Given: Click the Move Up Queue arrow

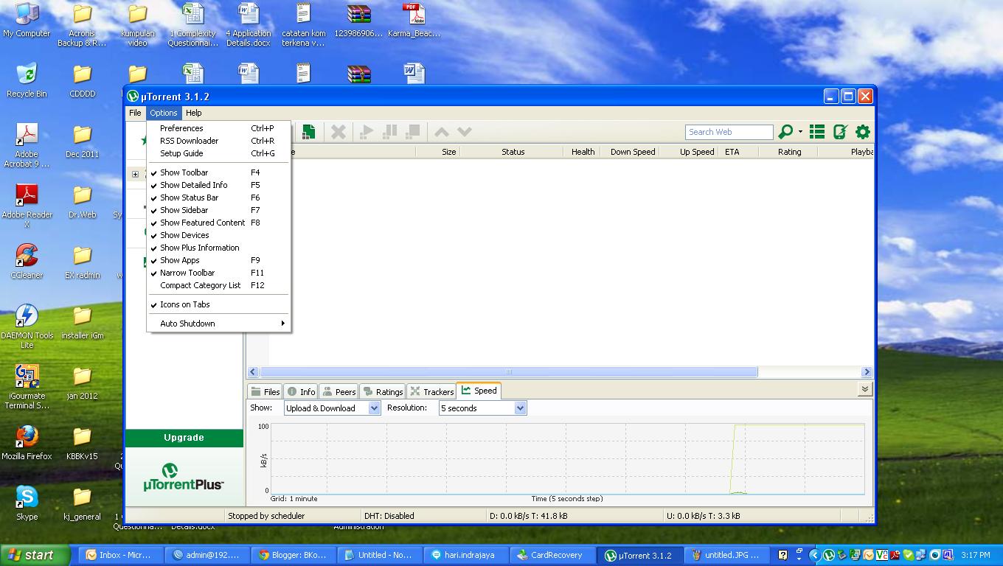Looking at the screenshot, I should coord(441,132).
